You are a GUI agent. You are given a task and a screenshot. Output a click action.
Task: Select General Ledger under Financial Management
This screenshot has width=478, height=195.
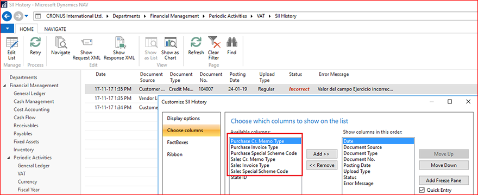(x=29, y=94)
